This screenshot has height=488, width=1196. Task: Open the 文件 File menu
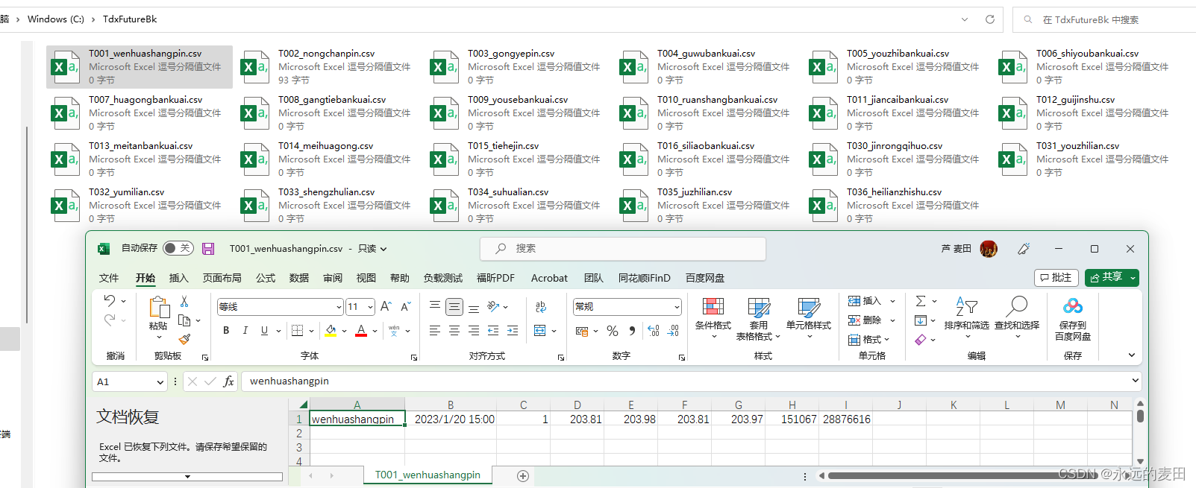[109, 278]
